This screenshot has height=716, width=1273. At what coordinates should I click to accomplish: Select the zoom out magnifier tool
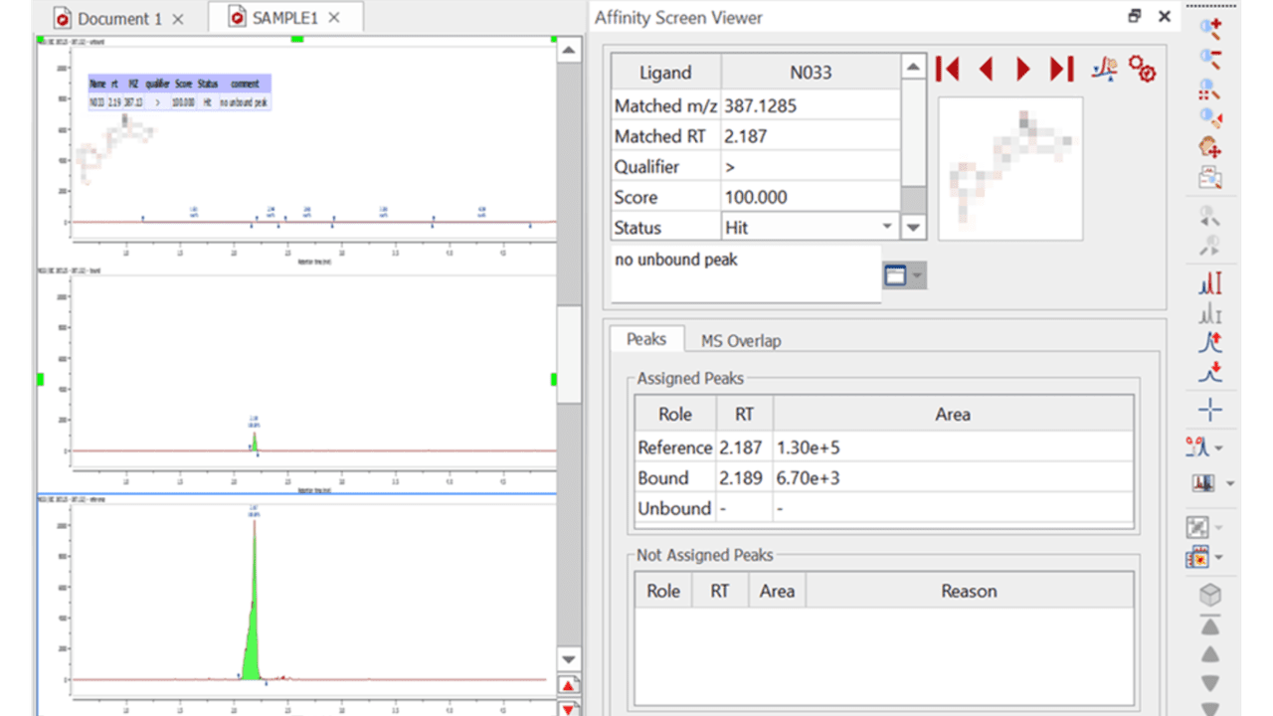(x=1209, y=59)
